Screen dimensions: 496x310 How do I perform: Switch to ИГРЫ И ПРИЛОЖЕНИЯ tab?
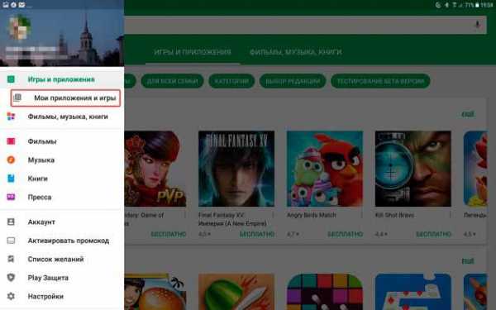pos(193,52)
